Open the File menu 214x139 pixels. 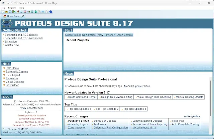4,8
